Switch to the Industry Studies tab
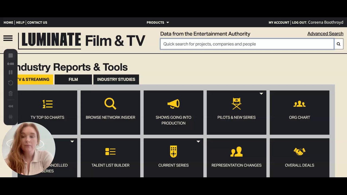 click(x=116, y=79)
